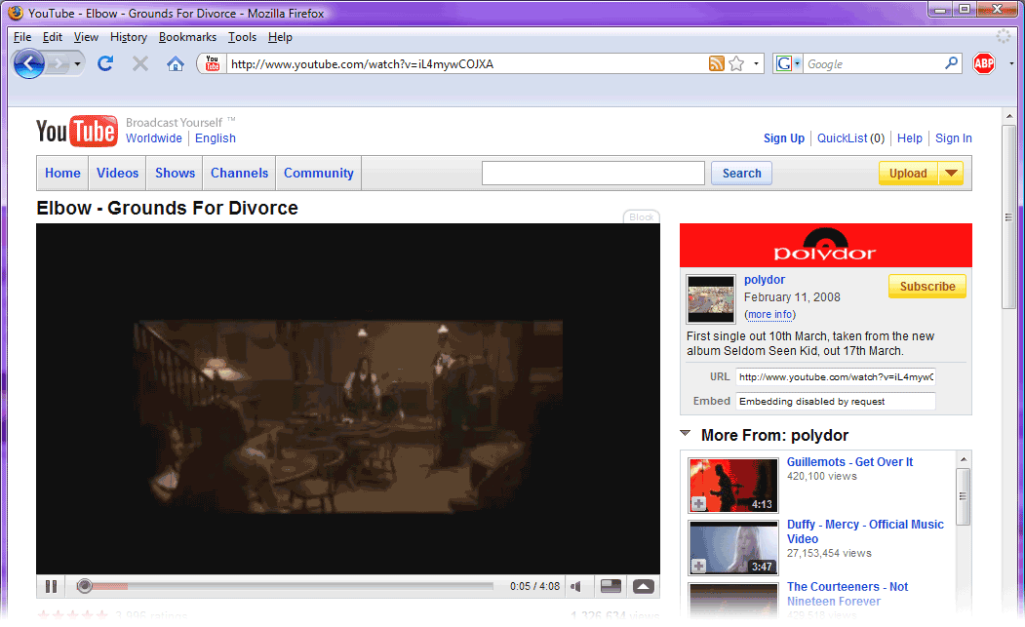Click the YouTube logo
1025x627 pixels.
76,131
